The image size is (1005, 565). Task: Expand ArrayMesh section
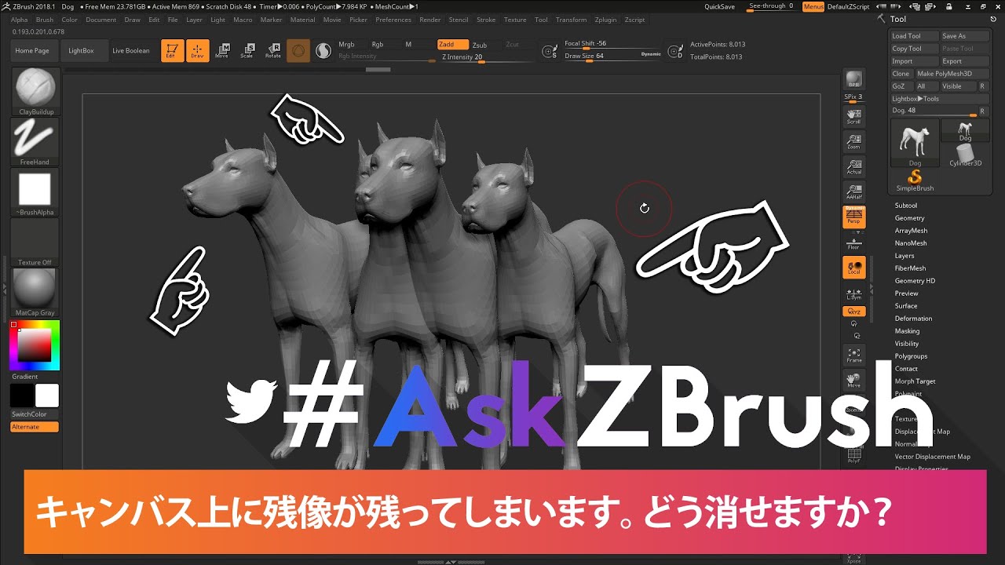pyautogui.click(x=911, y=231)
